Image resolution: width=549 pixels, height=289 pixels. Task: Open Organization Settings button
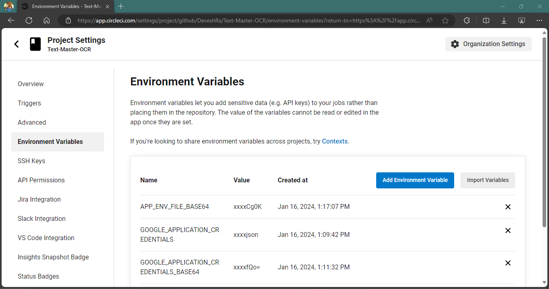[488, 44]
